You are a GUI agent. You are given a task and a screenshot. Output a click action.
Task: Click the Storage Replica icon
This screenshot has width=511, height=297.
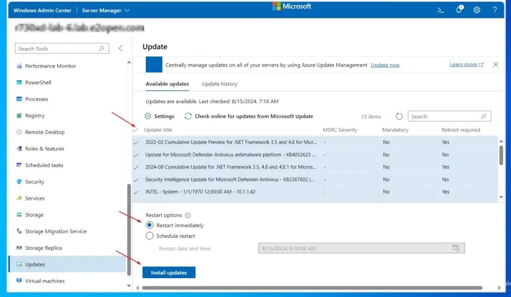point(19,248)
